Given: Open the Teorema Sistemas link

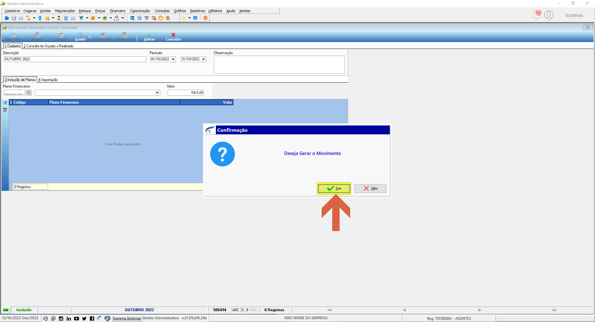Looking at the screenshot, I should (126, 318).
